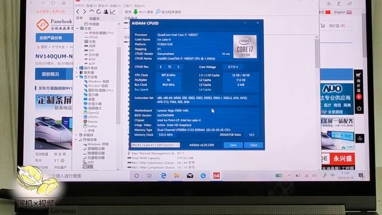The height and width of the screenshot is (215, 382).
Task: Click the Vulkan tree icon
Action: pos(85,126)
